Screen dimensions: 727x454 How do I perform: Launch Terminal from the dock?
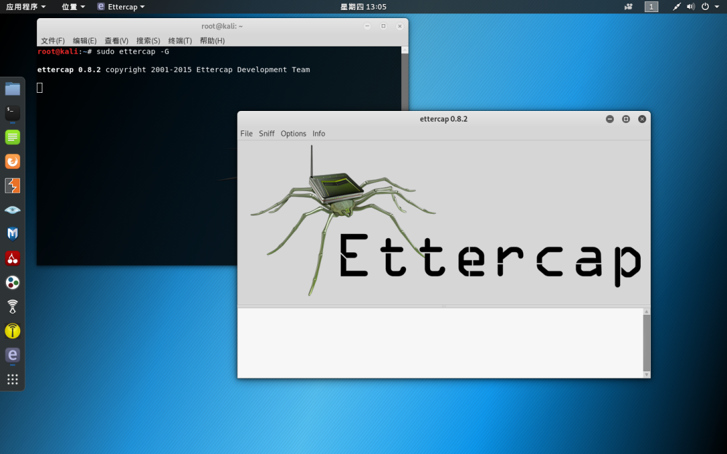(13, 113)
